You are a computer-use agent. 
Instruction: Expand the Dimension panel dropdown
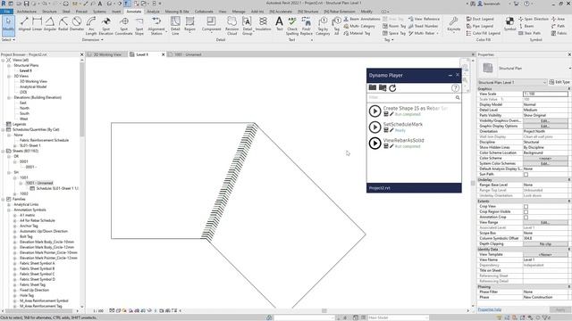click(x=93, y=39)
